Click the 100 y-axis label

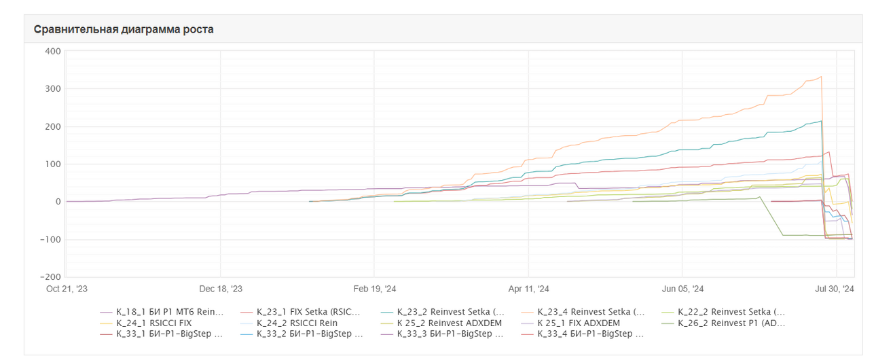pyautogui.click(x=54, y=164)
